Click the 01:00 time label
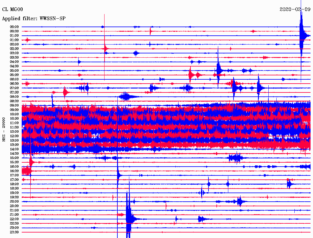 (14, 36)
